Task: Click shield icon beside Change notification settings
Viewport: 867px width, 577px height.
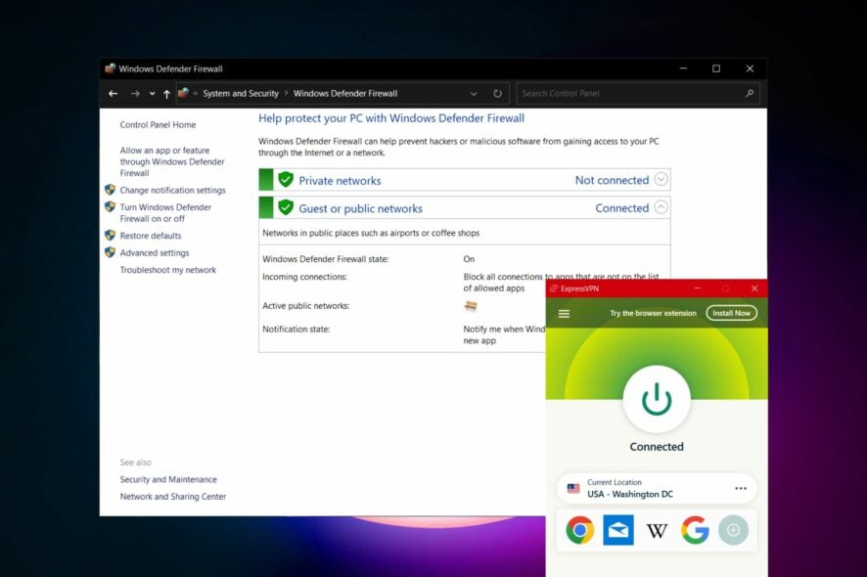Action: click(110, 190)
